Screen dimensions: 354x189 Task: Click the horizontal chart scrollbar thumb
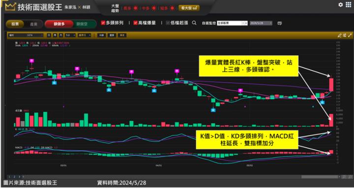[x=320, y=177]
